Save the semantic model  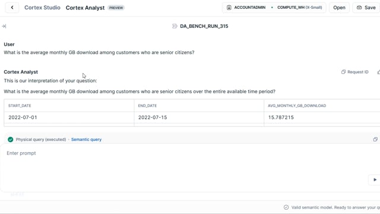366,8
